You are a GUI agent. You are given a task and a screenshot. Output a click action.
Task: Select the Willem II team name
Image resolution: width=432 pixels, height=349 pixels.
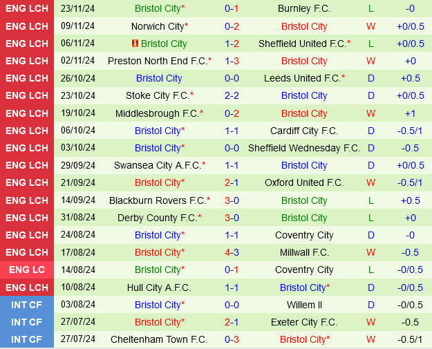[304, 305]
